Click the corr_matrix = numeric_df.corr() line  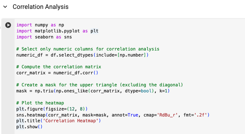(x=57, y=73)
